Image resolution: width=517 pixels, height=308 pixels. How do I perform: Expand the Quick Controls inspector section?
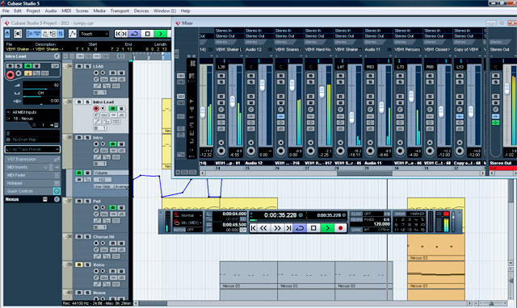click(32, 191)
